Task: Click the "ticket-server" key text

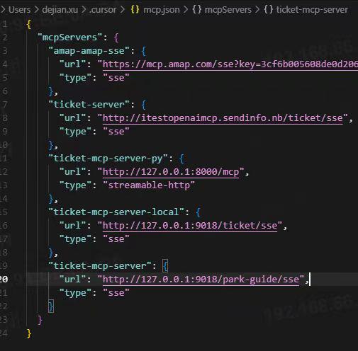Action: 89,105
